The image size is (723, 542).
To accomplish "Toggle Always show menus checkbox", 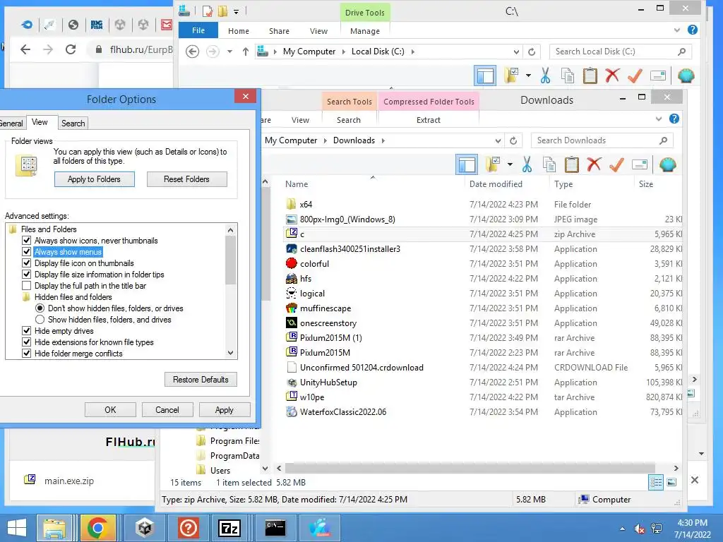I will point(27,252).
